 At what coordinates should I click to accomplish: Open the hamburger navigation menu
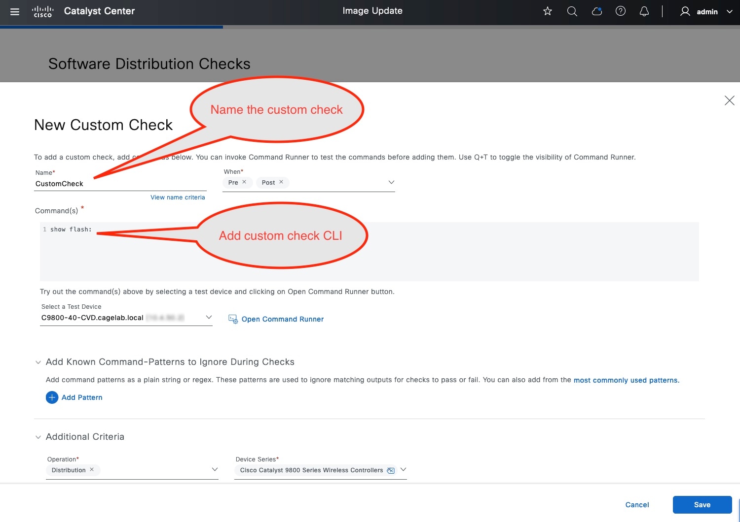tap(15, 11)
